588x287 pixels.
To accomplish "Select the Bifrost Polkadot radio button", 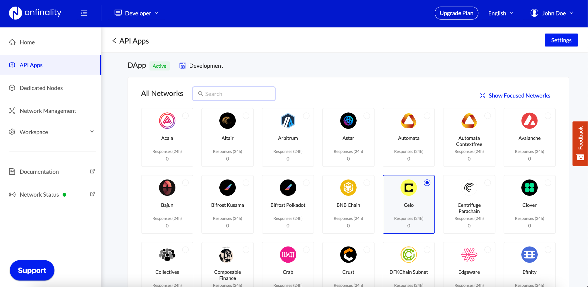I will (x=306, y=183).
